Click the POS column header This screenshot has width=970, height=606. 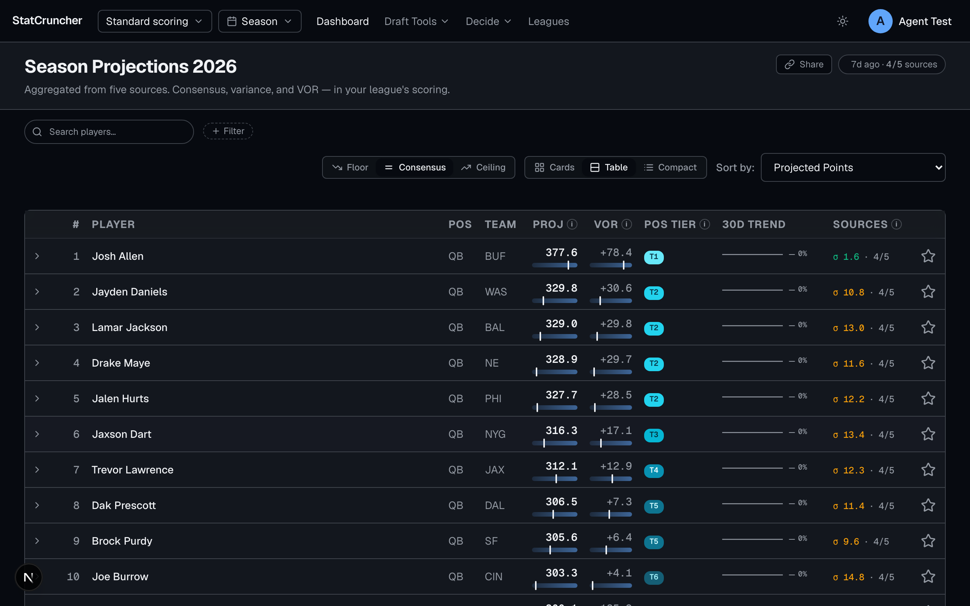pos(460,225)
